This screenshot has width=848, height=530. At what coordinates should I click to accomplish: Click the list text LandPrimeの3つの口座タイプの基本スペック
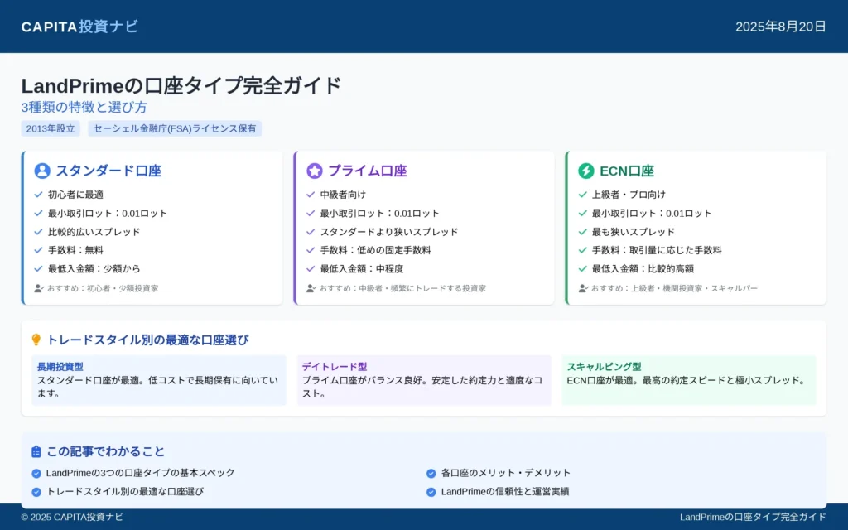141,473
